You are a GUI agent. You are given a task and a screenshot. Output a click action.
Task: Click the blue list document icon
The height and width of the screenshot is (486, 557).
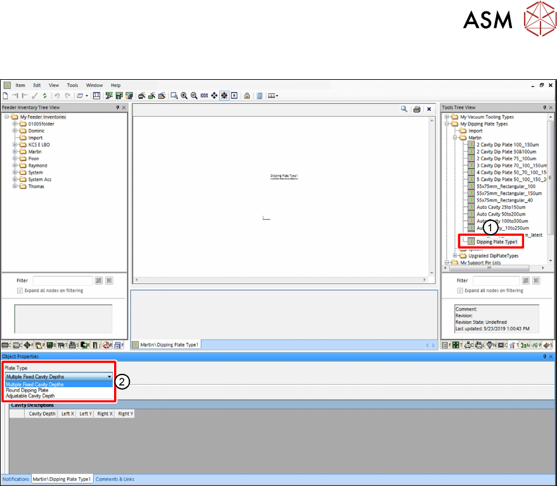pyautogui.click(x=260, y=96)
